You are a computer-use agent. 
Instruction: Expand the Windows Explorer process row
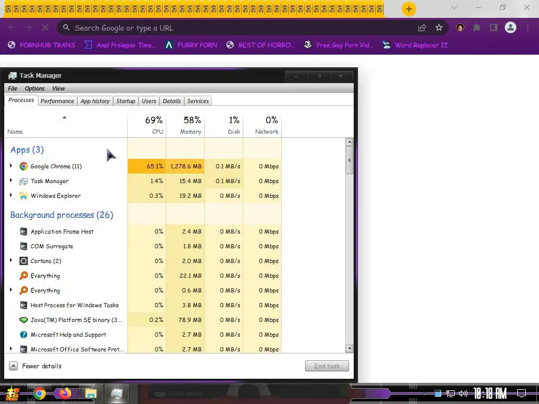click(11, 195)
